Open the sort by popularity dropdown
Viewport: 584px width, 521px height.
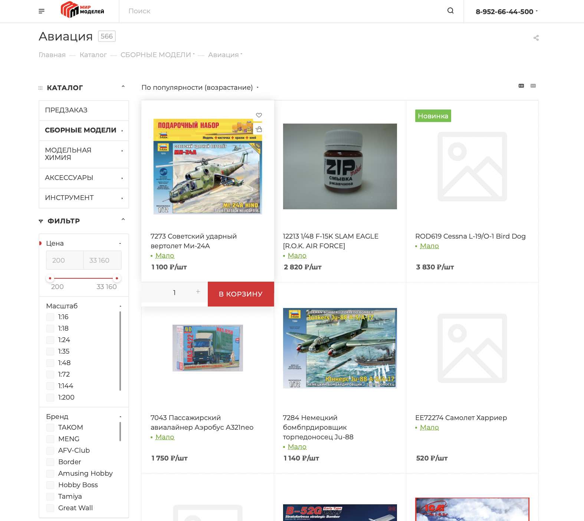200,88
